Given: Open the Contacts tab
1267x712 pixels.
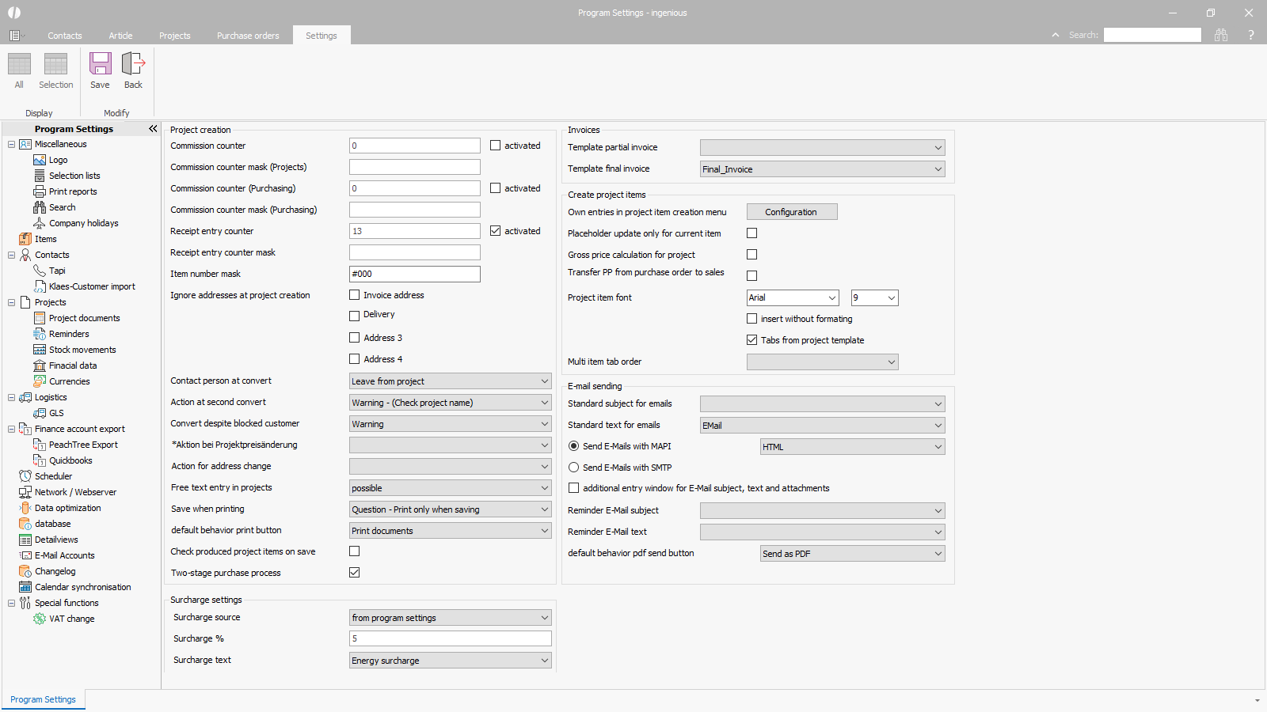Looking at the screenshot, I should click(64, 36).
